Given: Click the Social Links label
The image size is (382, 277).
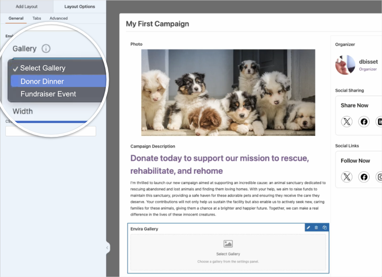Looking at the screenshot, I should pos(347,145).
